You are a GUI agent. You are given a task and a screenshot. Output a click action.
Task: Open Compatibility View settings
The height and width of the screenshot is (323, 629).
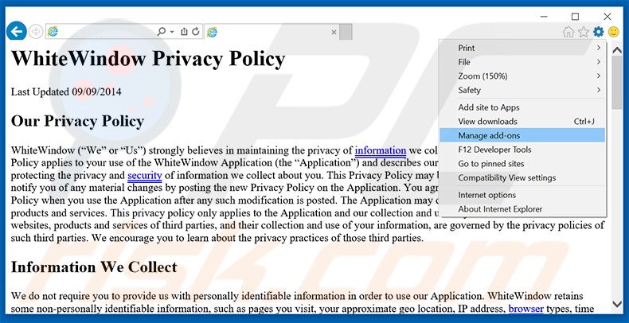click(522, 177)
